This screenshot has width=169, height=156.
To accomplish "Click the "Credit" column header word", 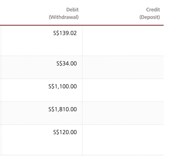I will point(153,10).
